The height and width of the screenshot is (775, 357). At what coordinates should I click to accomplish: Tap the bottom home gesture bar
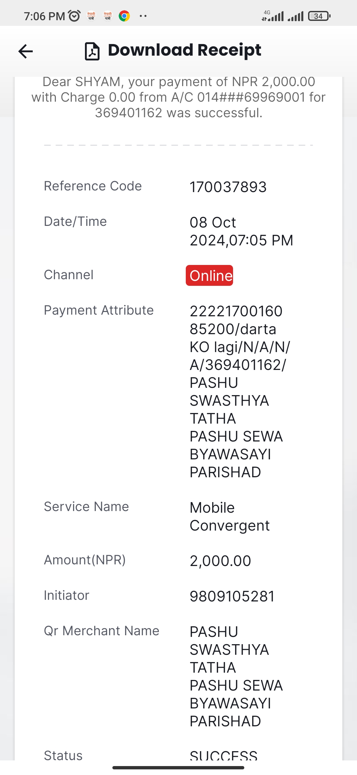click(178, 767)
